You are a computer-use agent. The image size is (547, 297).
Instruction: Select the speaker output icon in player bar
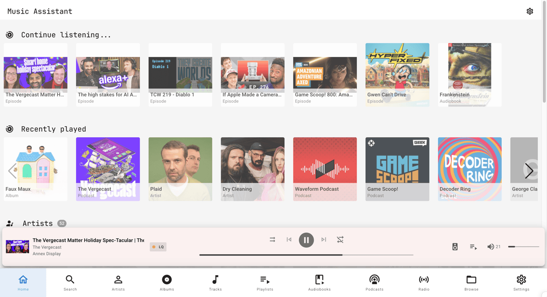454,246
